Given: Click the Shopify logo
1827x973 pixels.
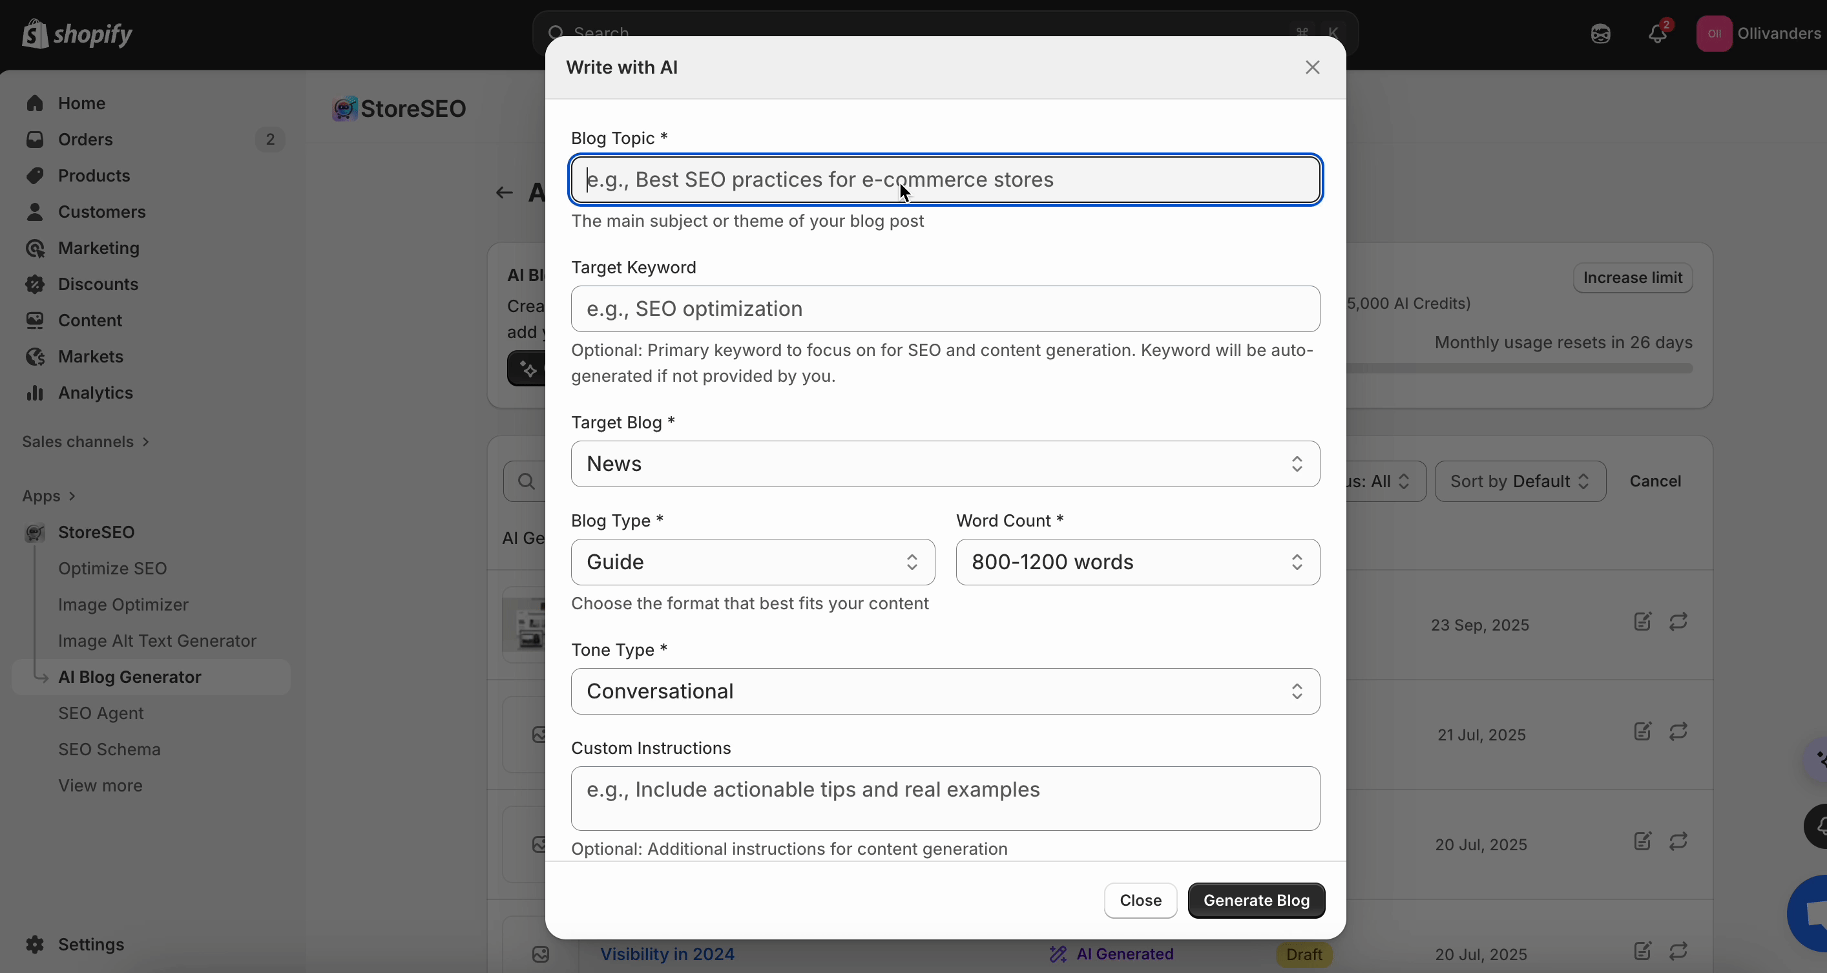Looking at the screenshot, I should point(77,34).
